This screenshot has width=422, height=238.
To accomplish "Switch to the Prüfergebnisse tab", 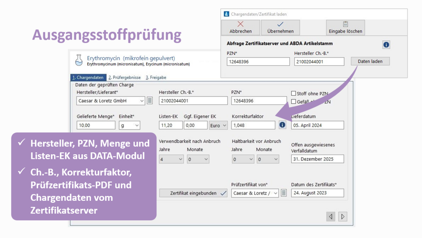I will click(x=125, y=78).
